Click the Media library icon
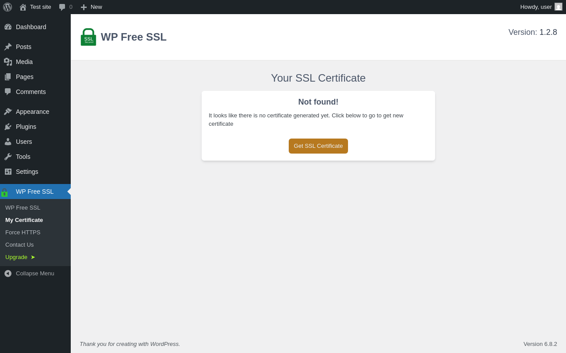 (x=8, y=62)
